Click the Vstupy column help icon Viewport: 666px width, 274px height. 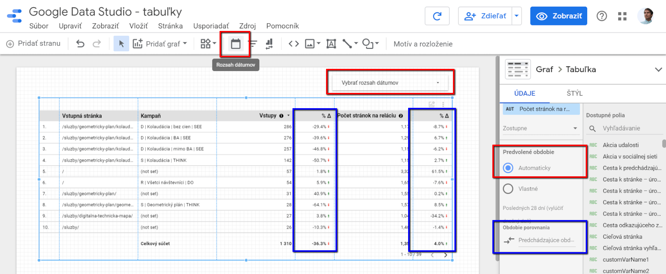pyautogui.click(x=281, y=116)
